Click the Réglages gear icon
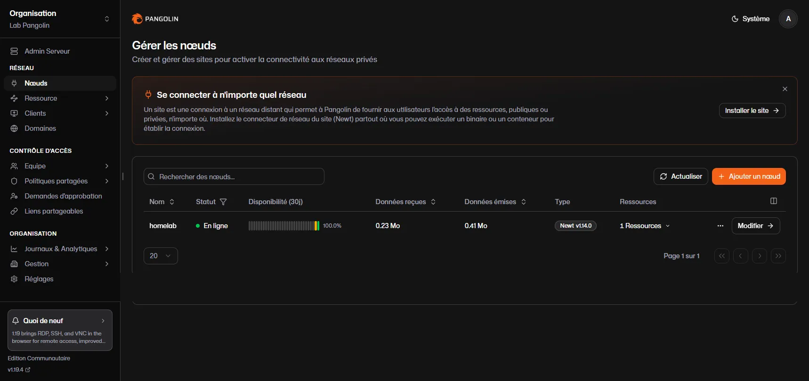Image resolution: width=809 pixels, height=381 pixels. click(14, 279)
